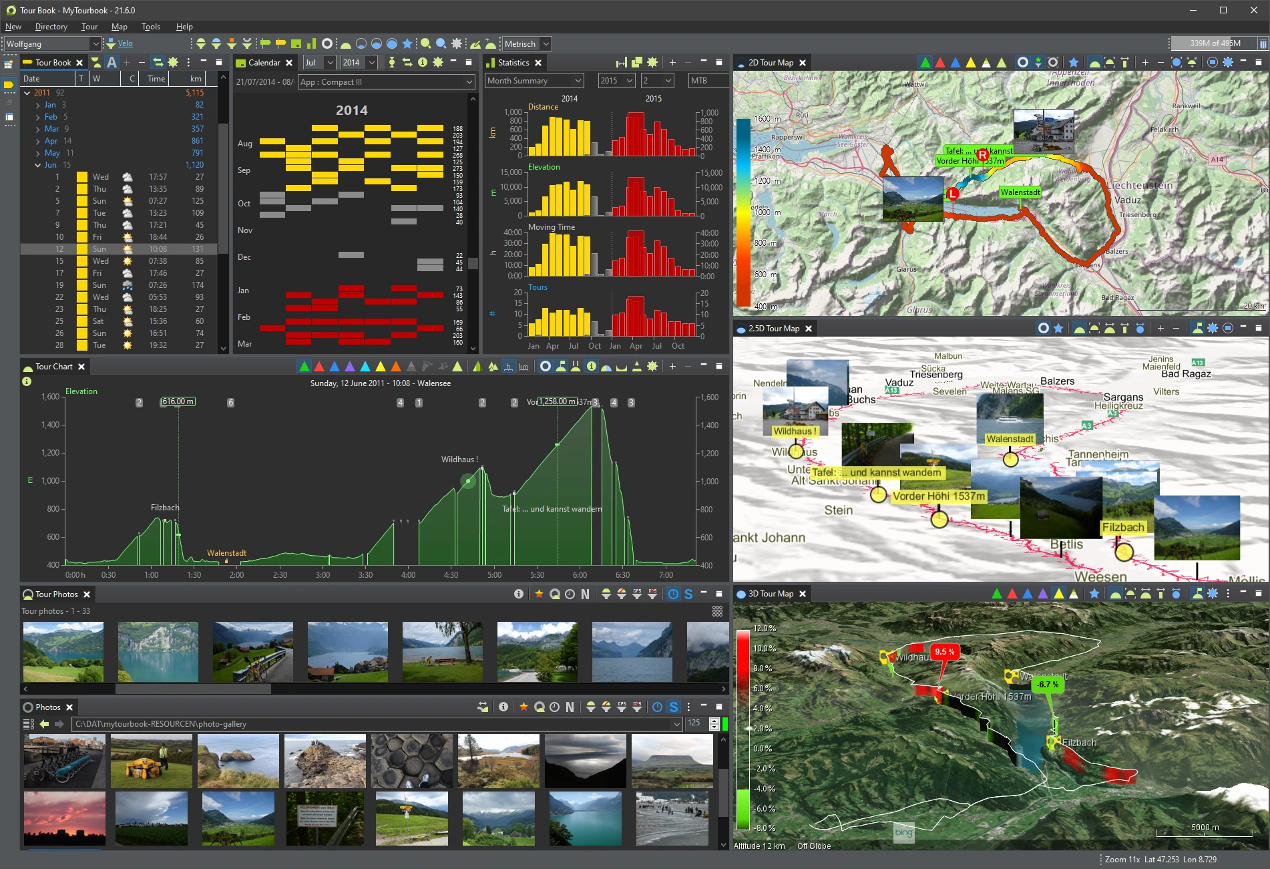Click the info icon in Calendar toolbar

(422, 62)
